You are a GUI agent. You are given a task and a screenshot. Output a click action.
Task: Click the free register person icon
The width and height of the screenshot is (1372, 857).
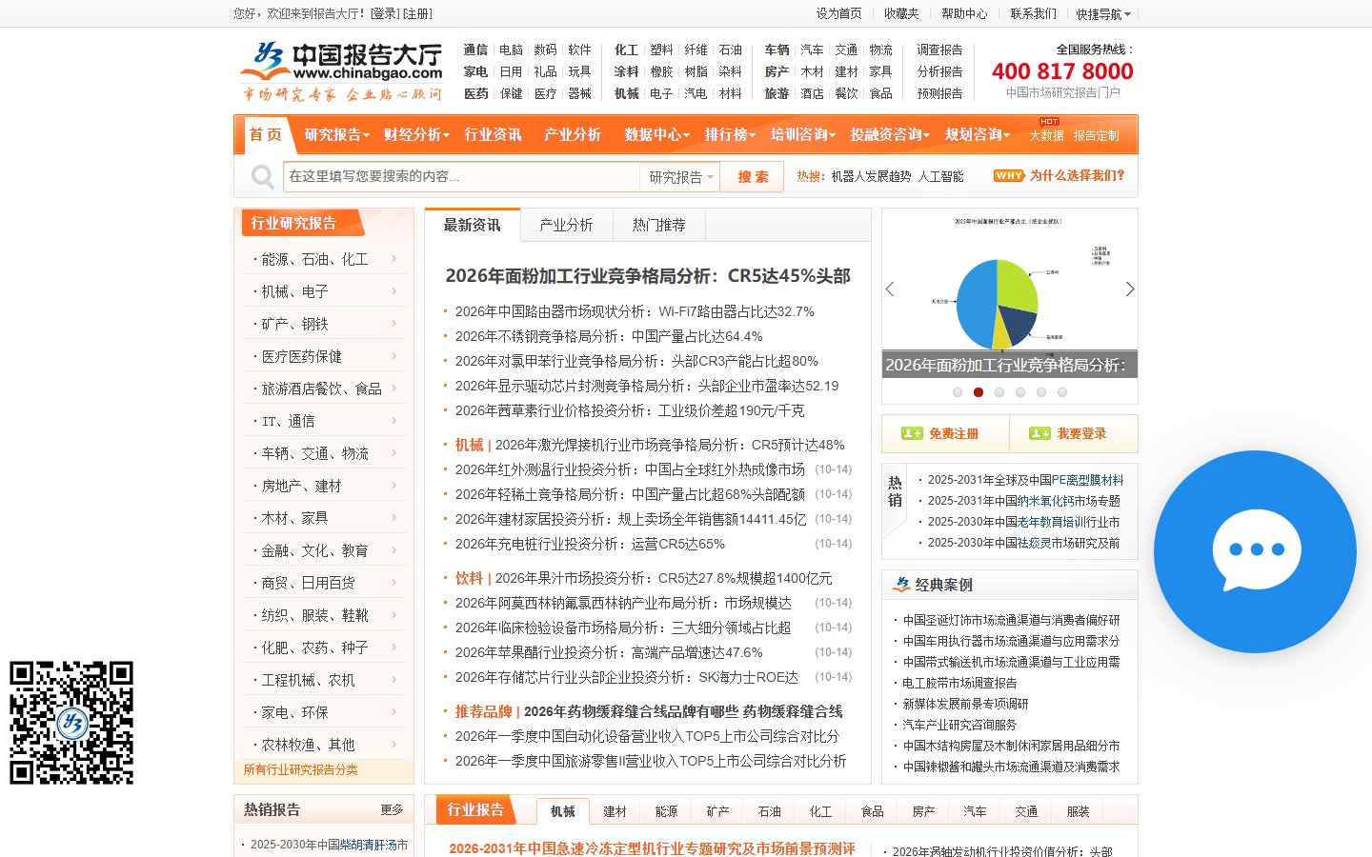click(x=912, y=433)
